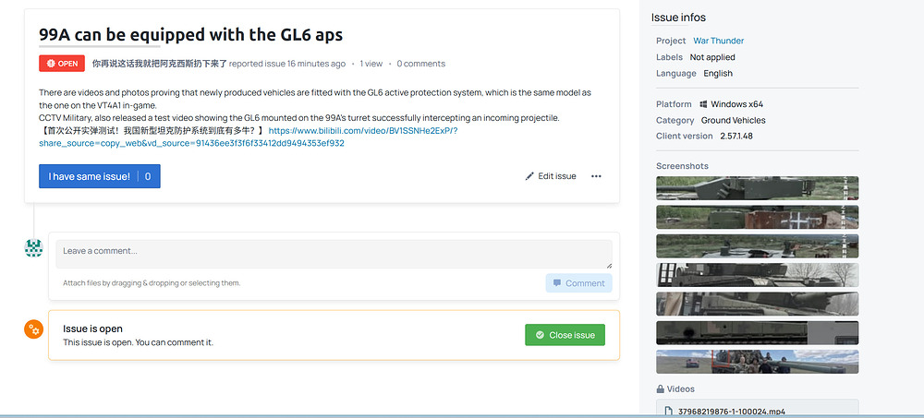The height and width of the screenshot is (418, 924).
Task: Open the second screenshot with cross marking
Action: pos(758,217)
